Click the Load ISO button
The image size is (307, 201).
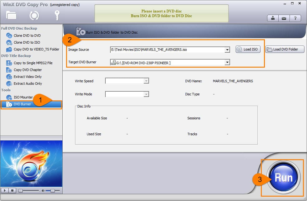coord(248,49)
